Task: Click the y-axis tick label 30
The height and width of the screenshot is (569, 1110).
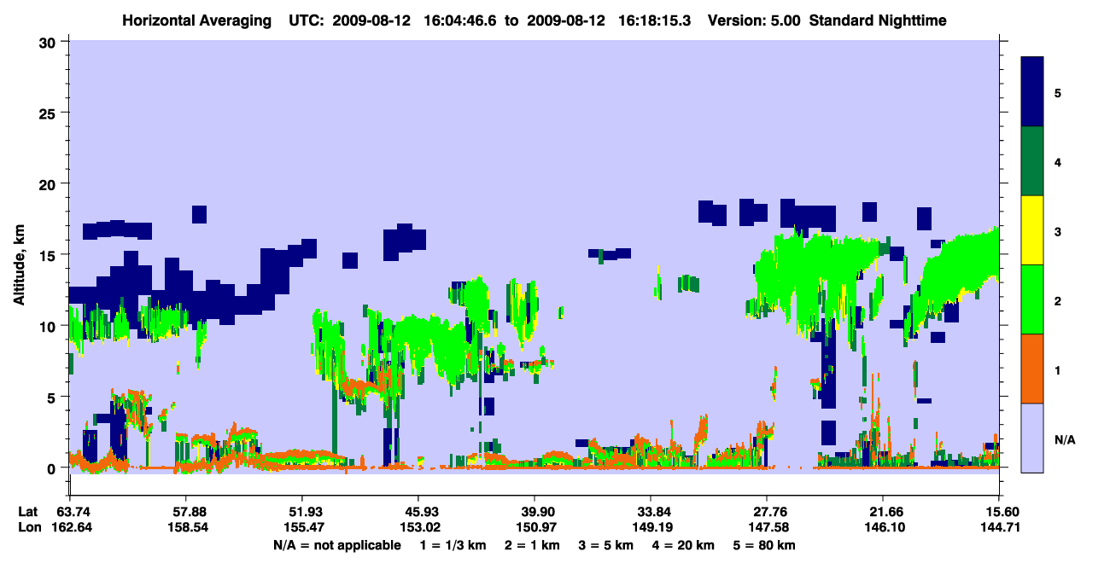Action: tap(50, 42)
